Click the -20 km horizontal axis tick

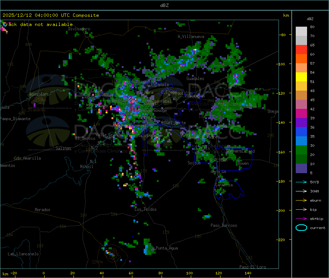tap(14, 273)
